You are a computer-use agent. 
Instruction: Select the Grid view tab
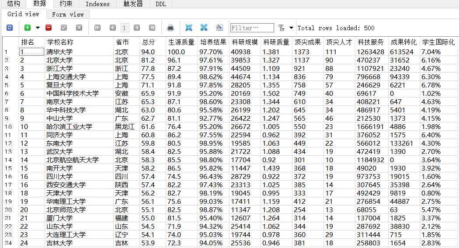tap(23, 14)
